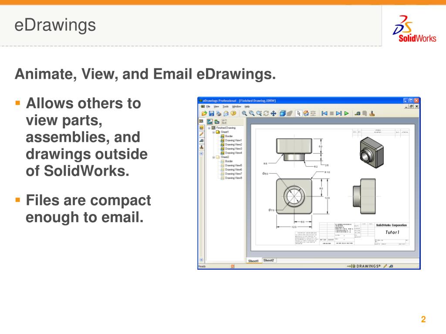
Task: Open the Stamp tab on the left sidebar
Action: [201, 147]
